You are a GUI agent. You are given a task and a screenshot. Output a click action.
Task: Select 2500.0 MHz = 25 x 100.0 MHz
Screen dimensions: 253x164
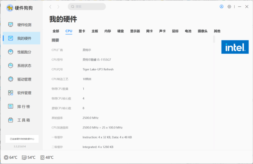102,127
